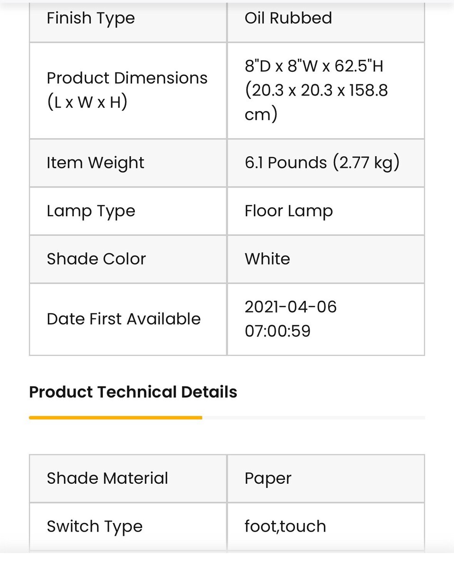Screen dimensions: 454x568
Task: Click the Date First Available label
Action: click(x=124, y=319)
